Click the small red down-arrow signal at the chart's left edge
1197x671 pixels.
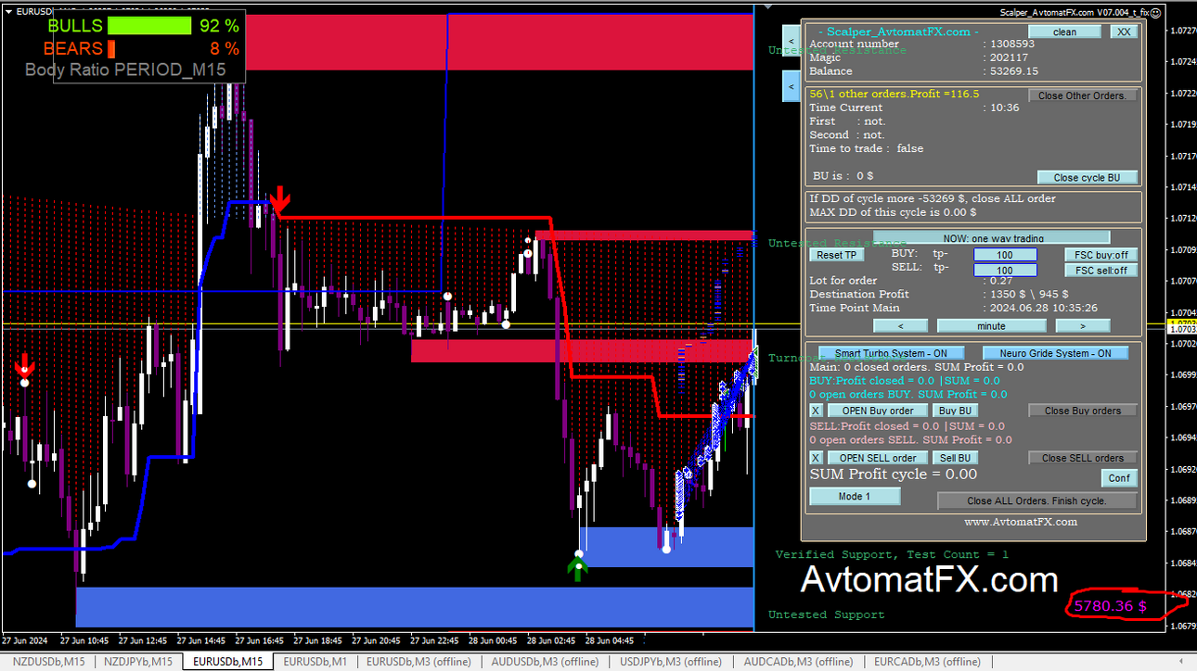click(25, 365)
